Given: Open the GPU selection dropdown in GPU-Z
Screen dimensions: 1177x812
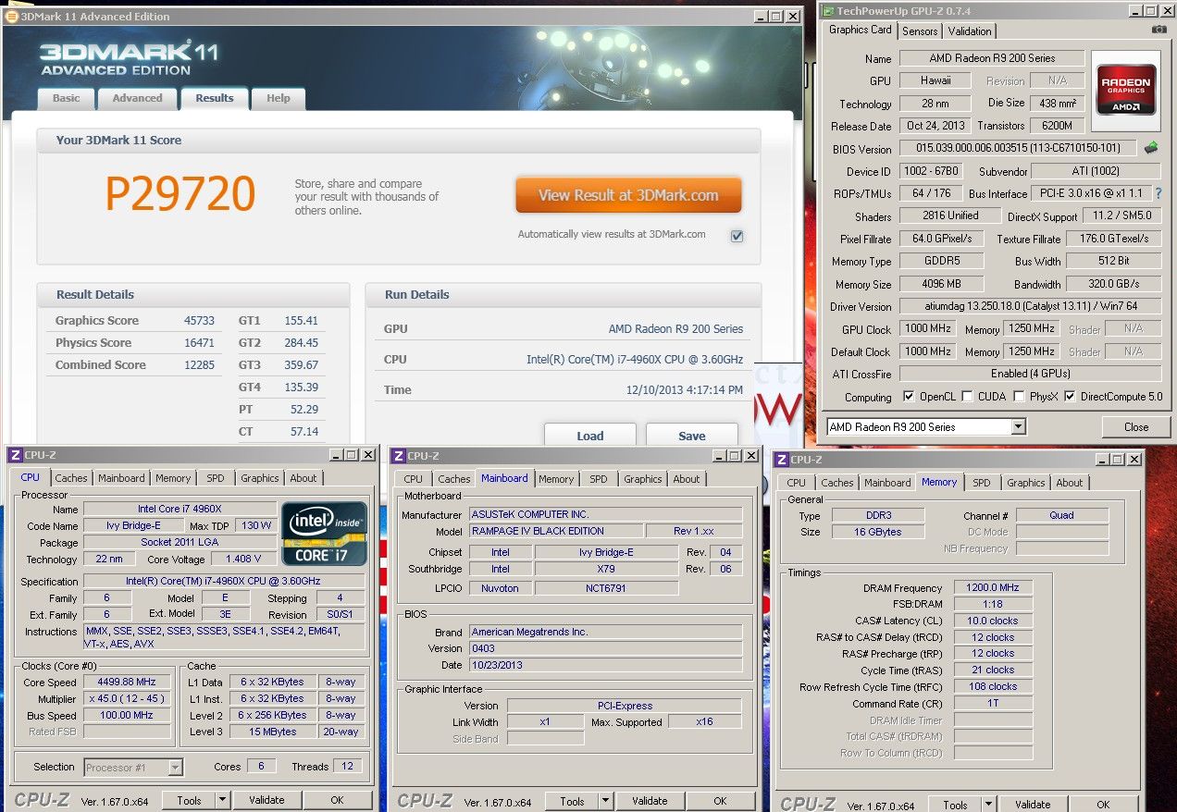Looking at the screenshot, I should 1018,427.
